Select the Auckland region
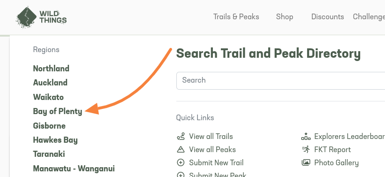 (x=50, y=83)
